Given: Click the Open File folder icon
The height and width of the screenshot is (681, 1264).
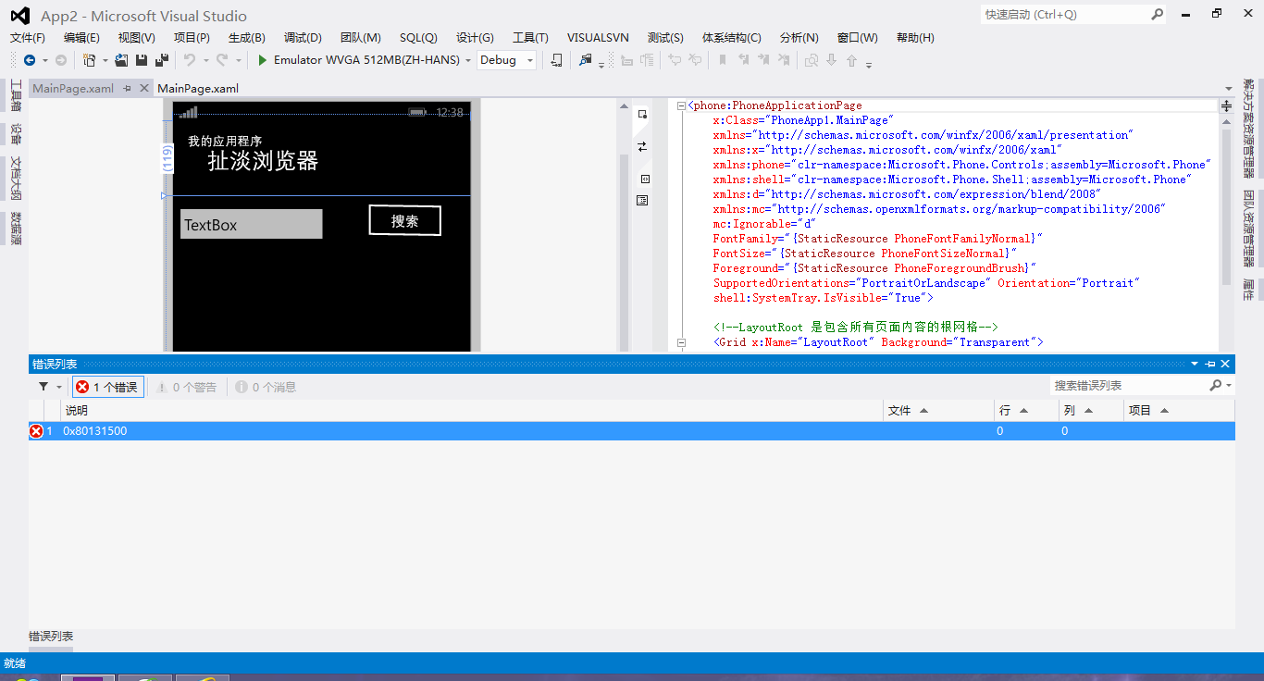Looking at the screenshot, I should point(121,60).
